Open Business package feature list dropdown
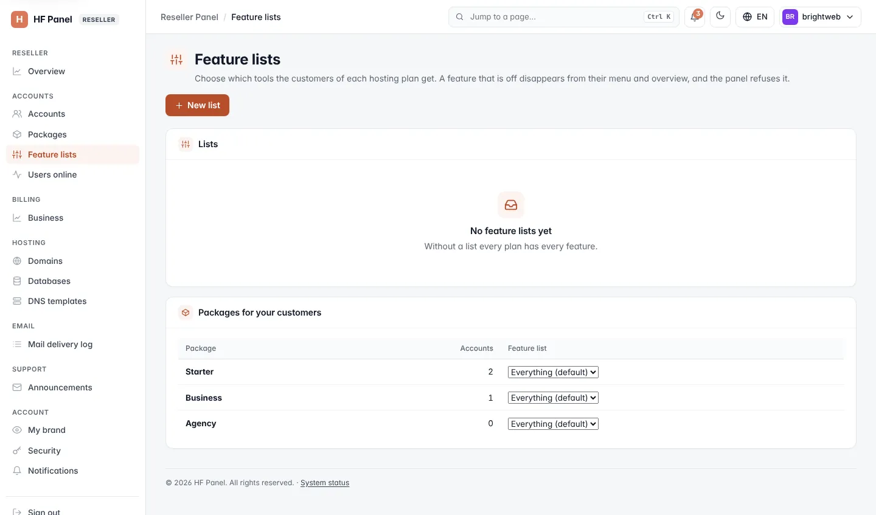876x515 pixels. [553, 398]
